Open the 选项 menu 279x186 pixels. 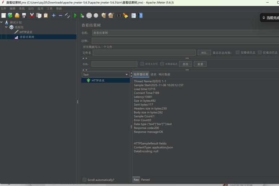pos(40,9)
